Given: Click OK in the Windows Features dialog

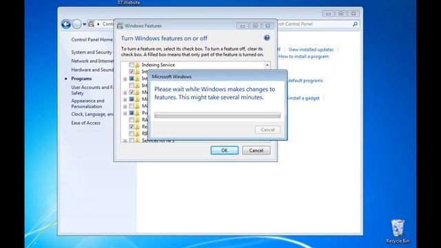Looking at the screenshot, I should click(225, 150).
